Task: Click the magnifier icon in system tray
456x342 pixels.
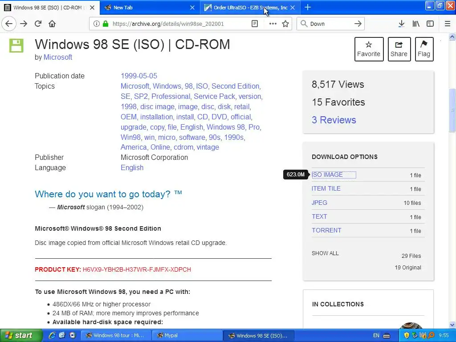Action: [432, 335]
